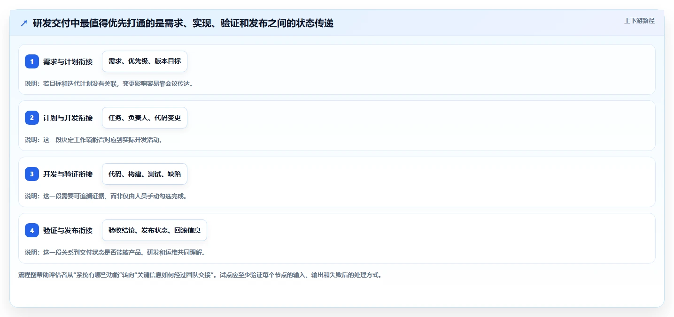674x317 pixels.
Task: Click the 验收结论、发布状态、回滚信息 chip
Action: (x=155, y=230)
